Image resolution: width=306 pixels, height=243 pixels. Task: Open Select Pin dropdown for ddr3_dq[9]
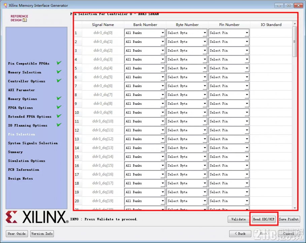[x=229, y=112]
